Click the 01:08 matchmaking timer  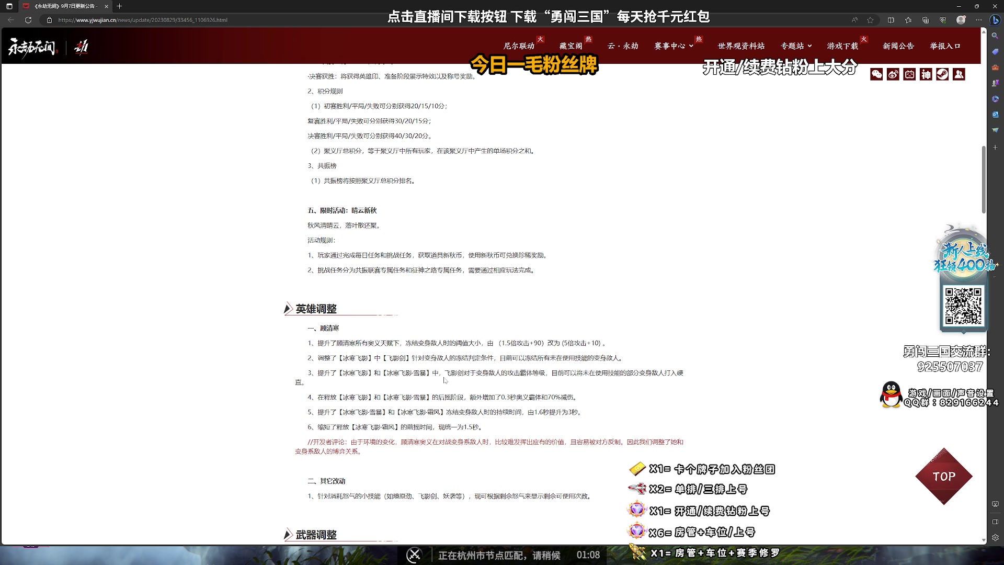588,555
